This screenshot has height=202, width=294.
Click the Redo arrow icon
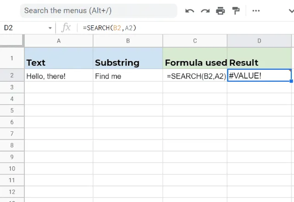click(205, 11)
